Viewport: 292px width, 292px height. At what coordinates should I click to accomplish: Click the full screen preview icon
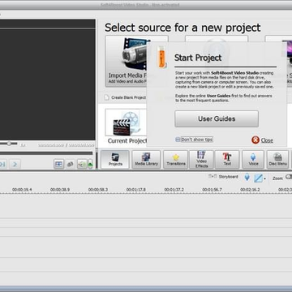(58, 164)
